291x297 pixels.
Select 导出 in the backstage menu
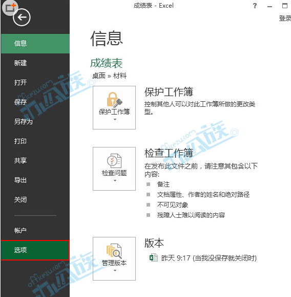(x=35, y=180)
